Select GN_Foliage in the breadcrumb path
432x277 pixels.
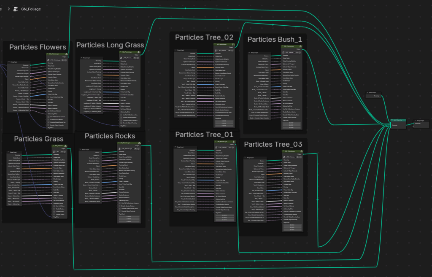[31, 9]
